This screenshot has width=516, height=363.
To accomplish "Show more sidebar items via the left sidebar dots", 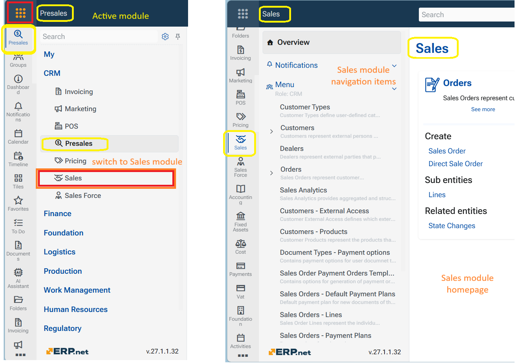I will coord(20,355).
